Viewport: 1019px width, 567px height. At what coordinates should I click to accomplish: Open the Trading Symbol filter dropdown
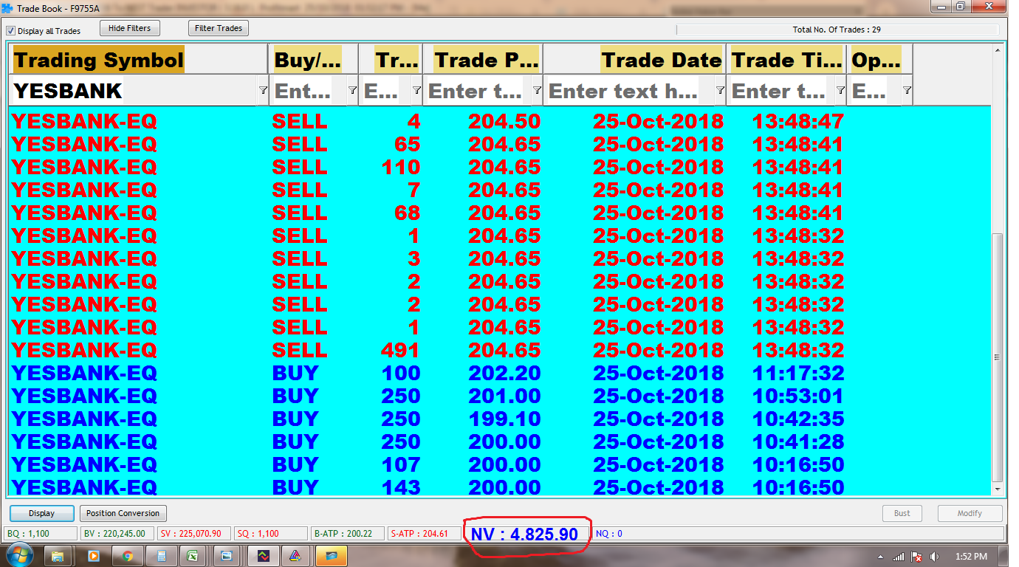pyautogui.click(x=263, y=90)
